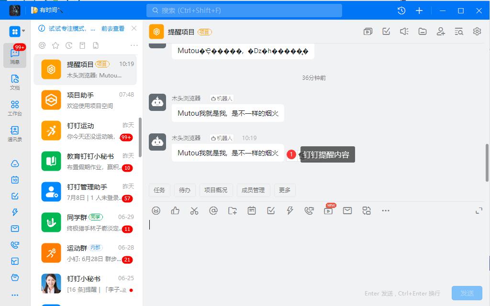
Task: Dismiss the focus mode tip banner
Action: point(134,28)
